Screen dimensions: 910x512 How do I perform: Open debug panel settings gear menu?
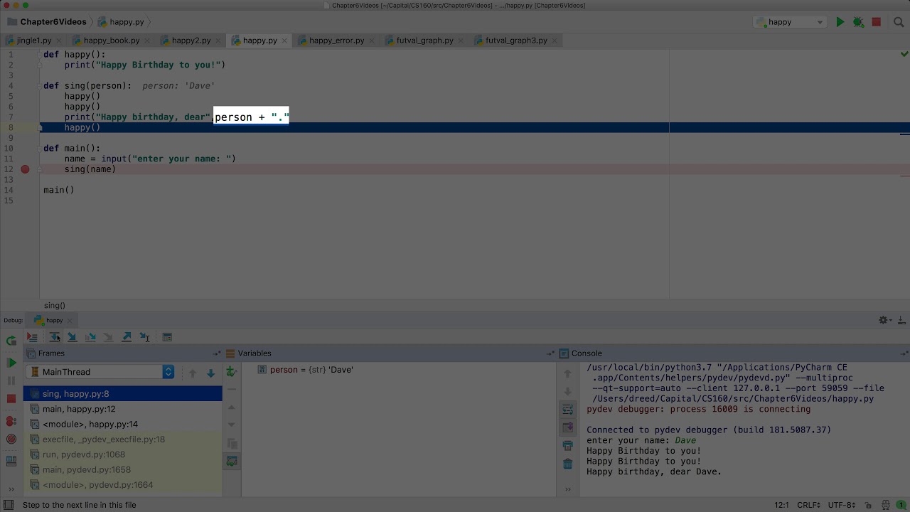(884, 321)
